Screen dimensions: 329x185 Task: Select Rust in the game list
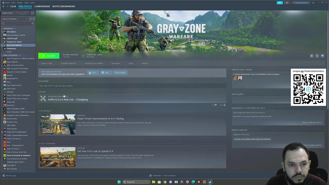(8, 142)
